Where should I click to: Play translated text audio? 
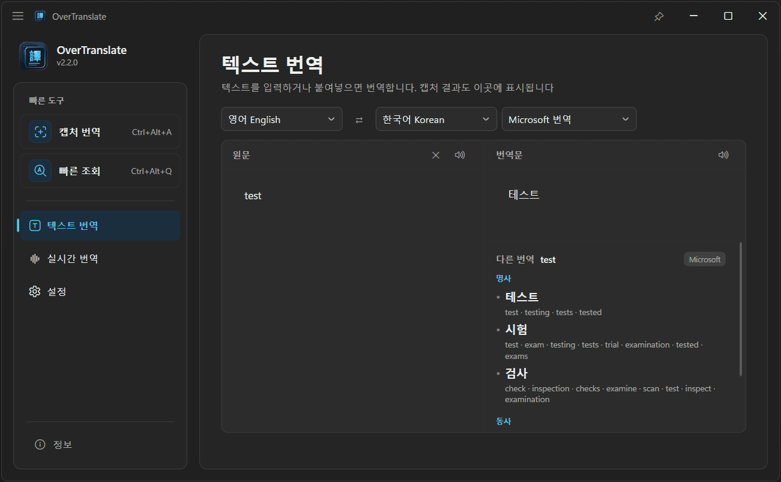(x=723, y=155)
